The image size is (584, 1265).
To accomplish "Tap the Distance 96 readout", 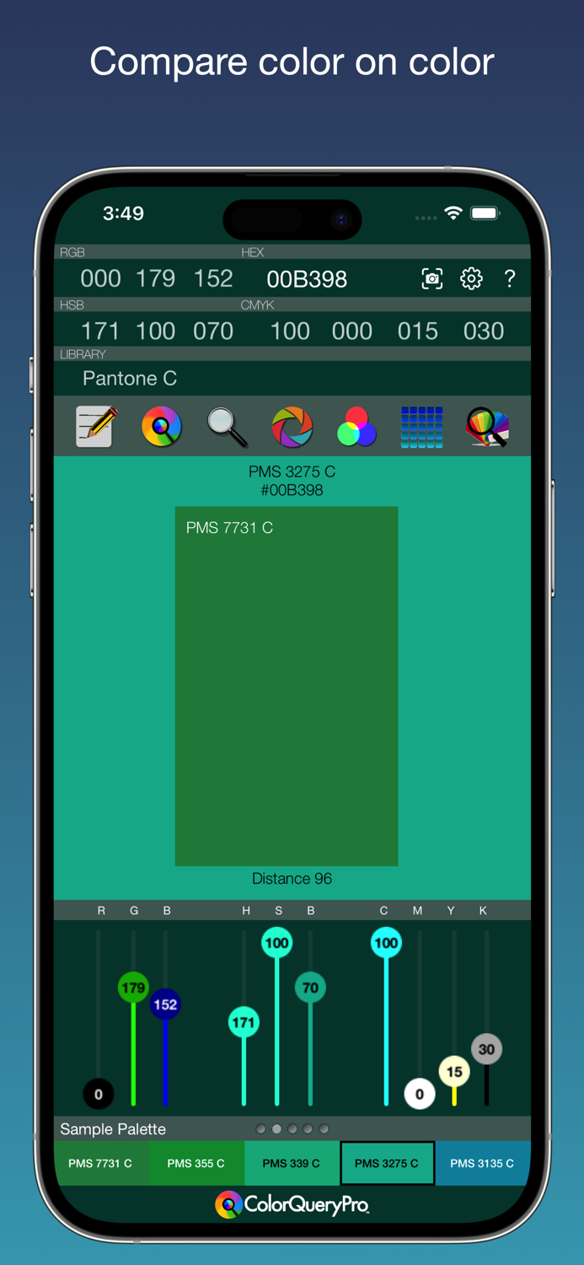I will 292,879.
